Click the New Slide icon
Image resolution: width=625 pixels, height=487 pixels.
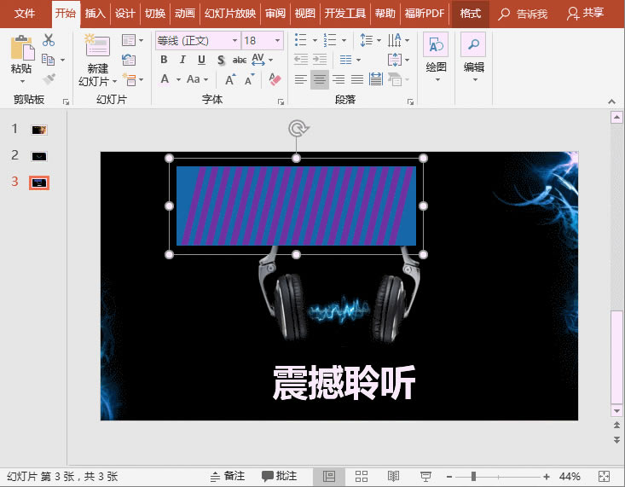pos(97,46)
